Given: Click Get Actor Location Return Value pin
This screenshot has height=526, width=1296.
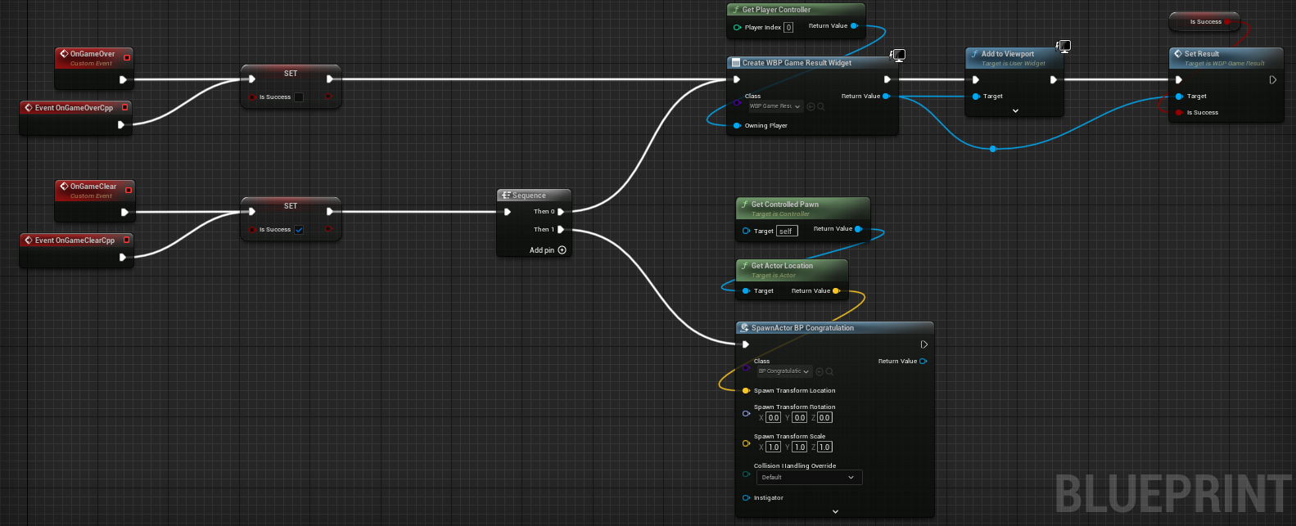Looking at the screenshot, I should (836, 290).
